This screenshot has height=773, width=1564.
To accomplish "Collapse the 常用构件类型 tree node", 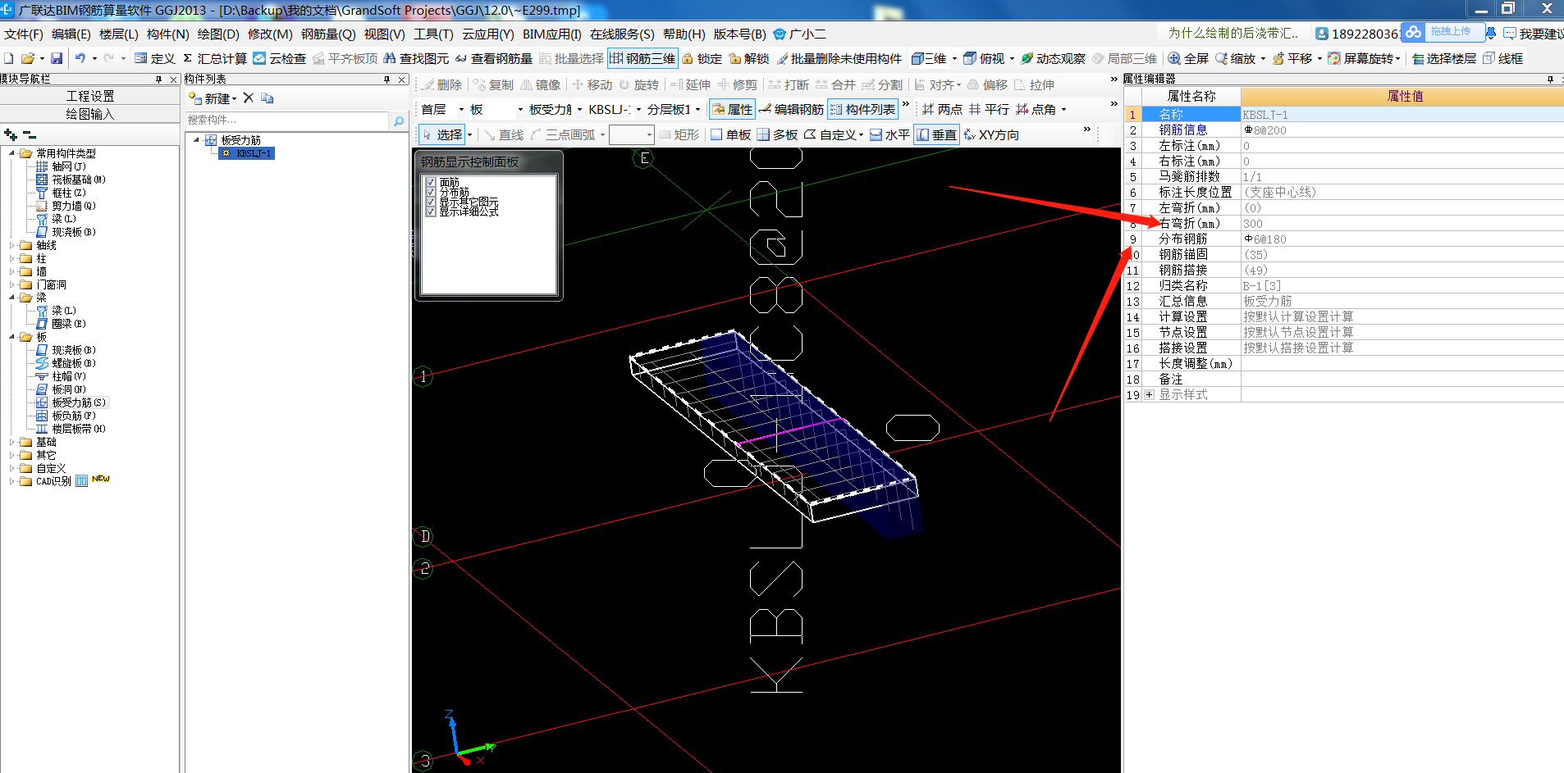I will [12, 153].
